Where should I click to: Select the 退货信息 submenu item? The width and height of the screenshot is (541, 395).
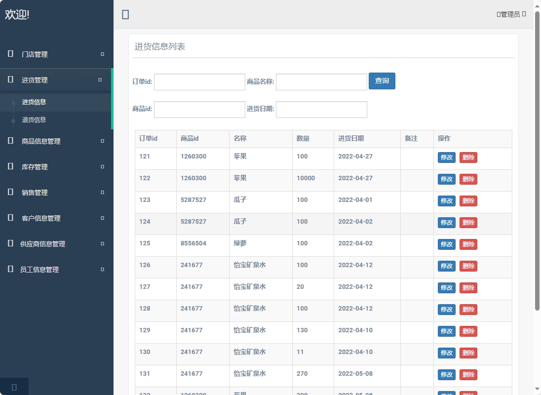pyautogui.click(x=34, y=119)
